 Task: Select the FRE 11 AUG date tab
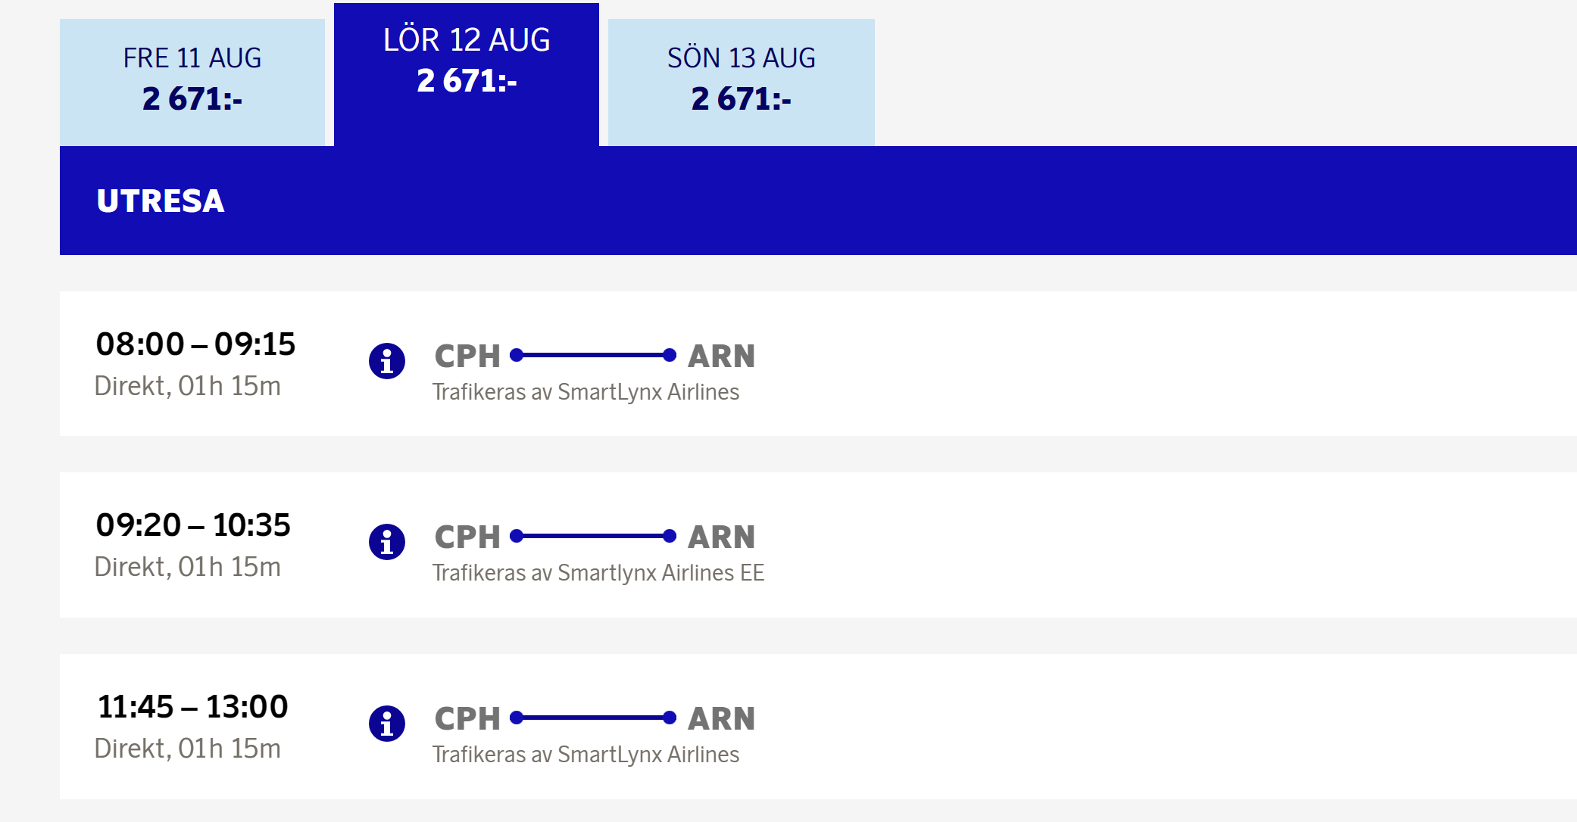click(x=192, y=80)
